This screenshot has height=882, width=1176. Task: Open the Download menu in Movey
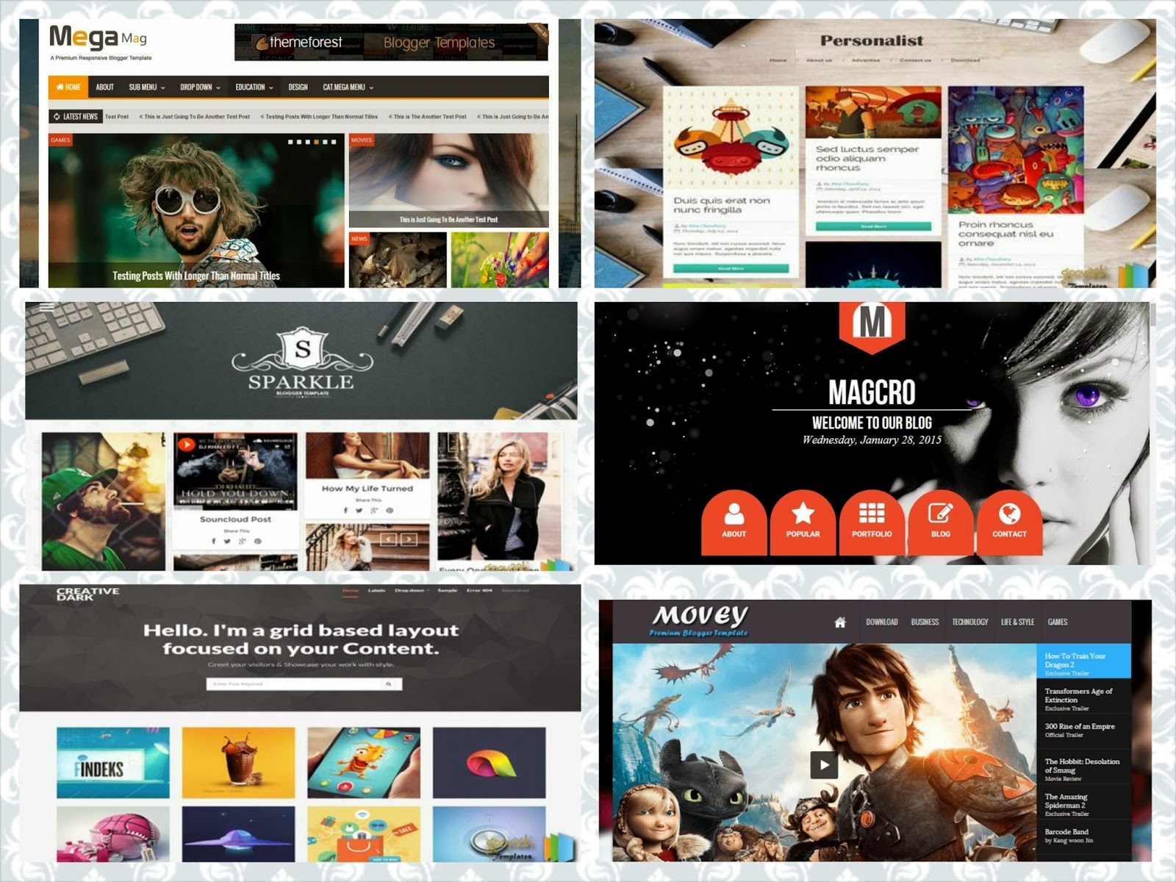tap(882, 622)
